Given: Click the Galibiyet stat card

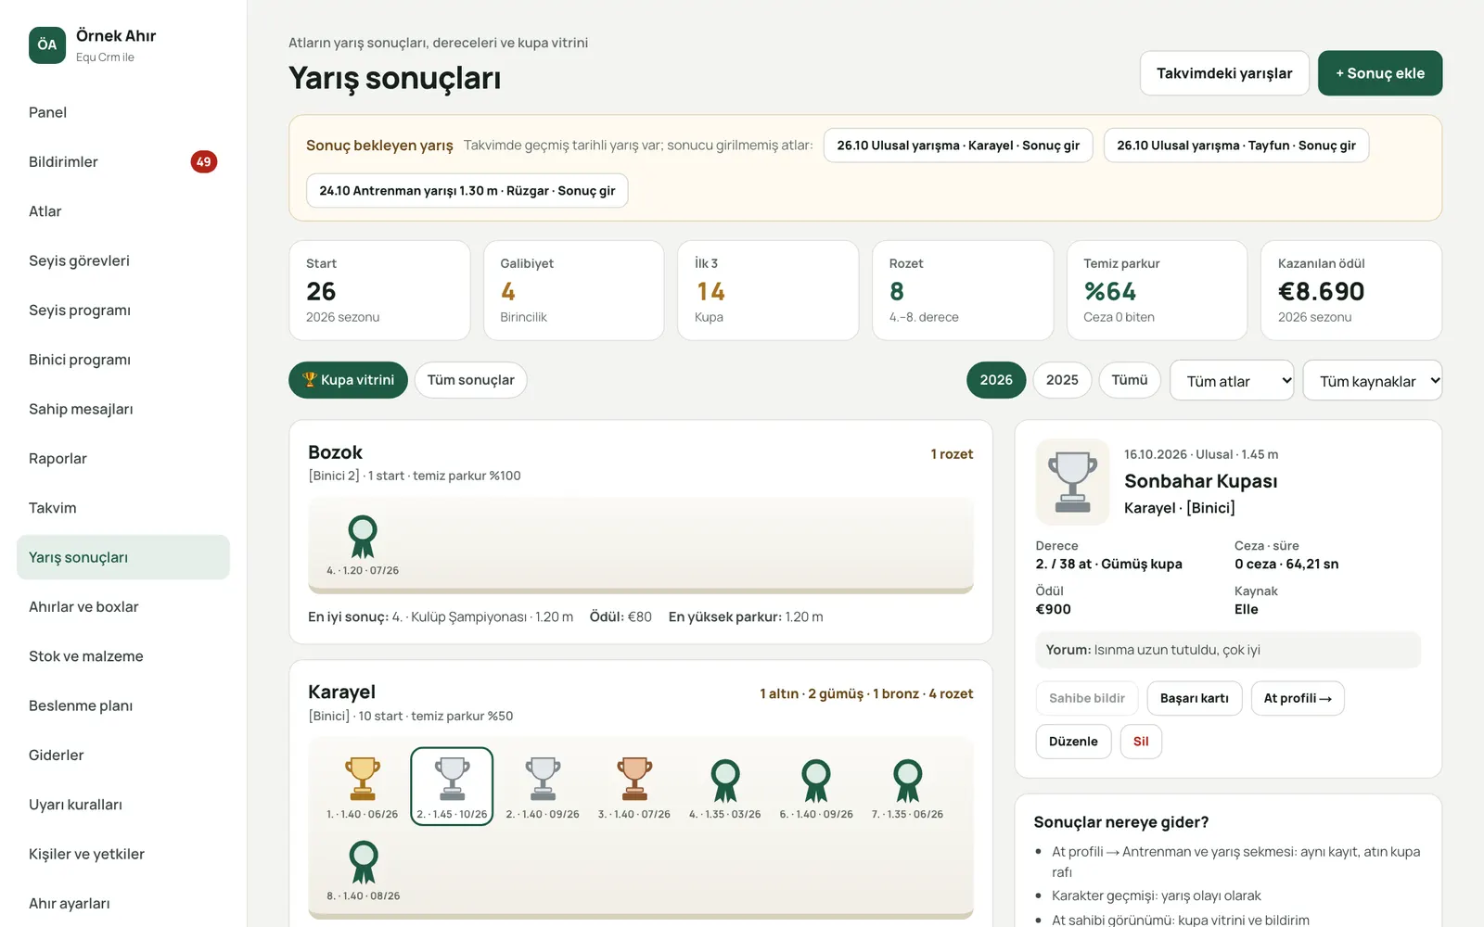Looking at the screenshot, I should (573, 291).
